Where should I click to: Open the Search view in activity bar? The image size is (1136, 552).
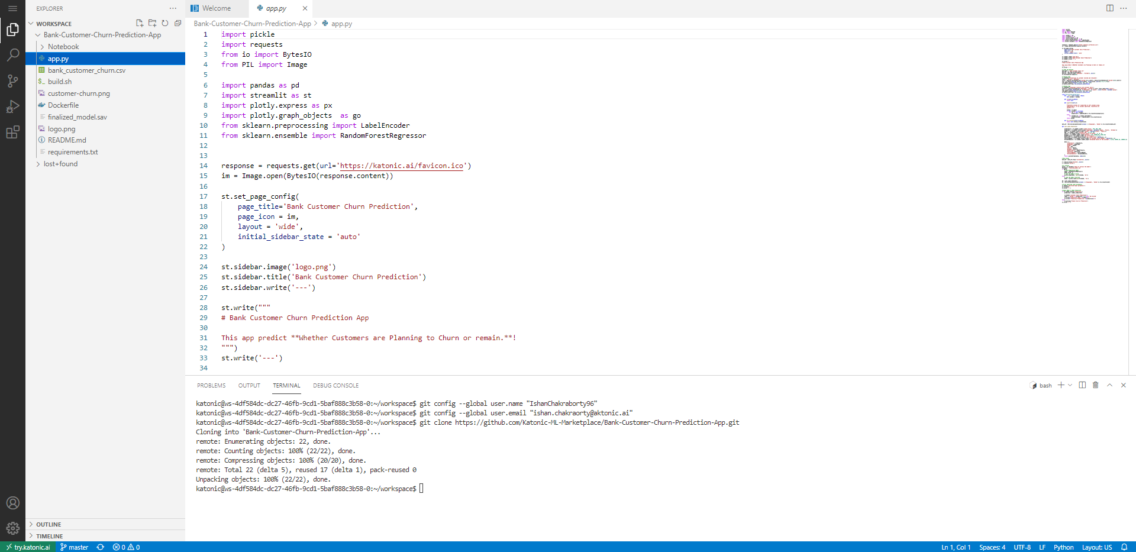[x=12, y=55]
